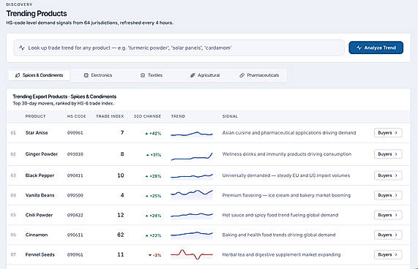The image size is (418, 269).
Task: Click the Fennel Seeds signal description
Action: [281, 254]
